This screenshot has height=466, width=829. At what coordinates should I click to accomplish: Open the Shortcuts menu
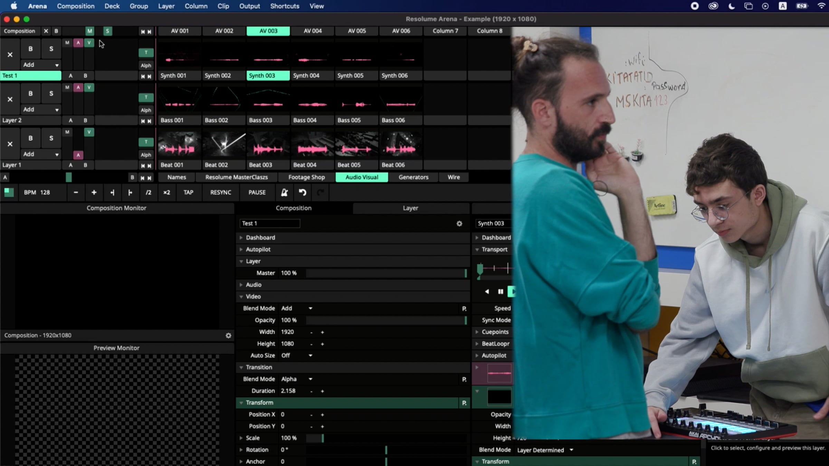(x=285, y=6)
